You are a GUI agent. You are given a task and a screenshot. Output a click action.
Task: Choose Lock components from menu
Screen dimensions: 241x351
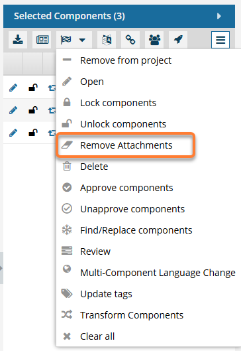(x=118, y=103)
